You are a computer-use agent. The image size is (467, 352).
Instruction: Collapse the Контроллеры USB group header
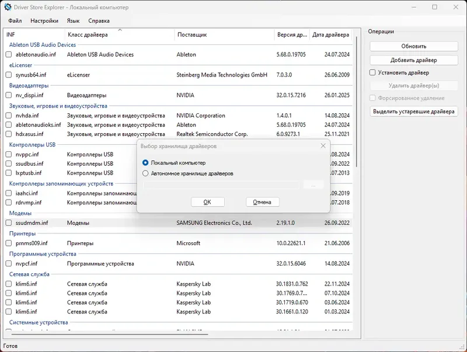click(x=32, y=145)
